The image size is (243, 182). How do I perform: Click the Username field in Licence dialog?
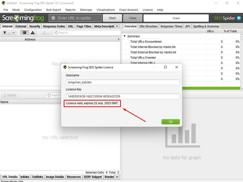(x=123, y=82)
